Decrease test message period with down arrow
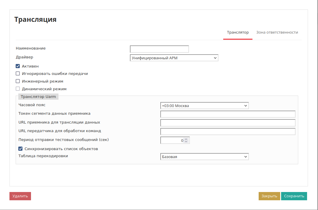 [186, 142]
